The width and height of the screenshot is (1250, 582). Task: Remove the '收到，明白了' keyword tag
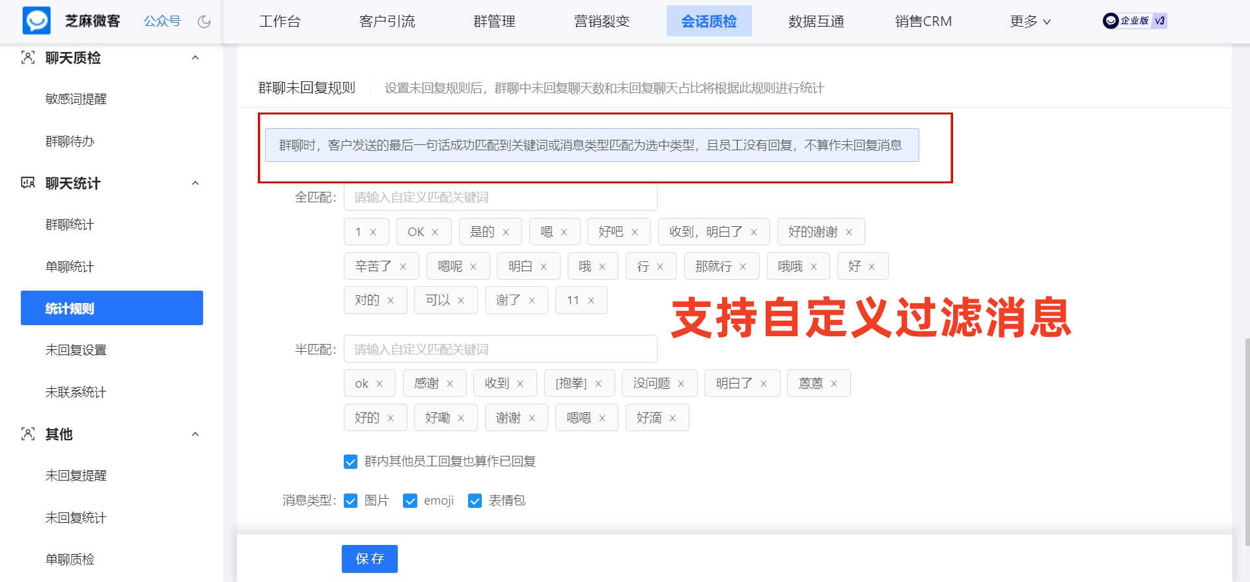753,232
